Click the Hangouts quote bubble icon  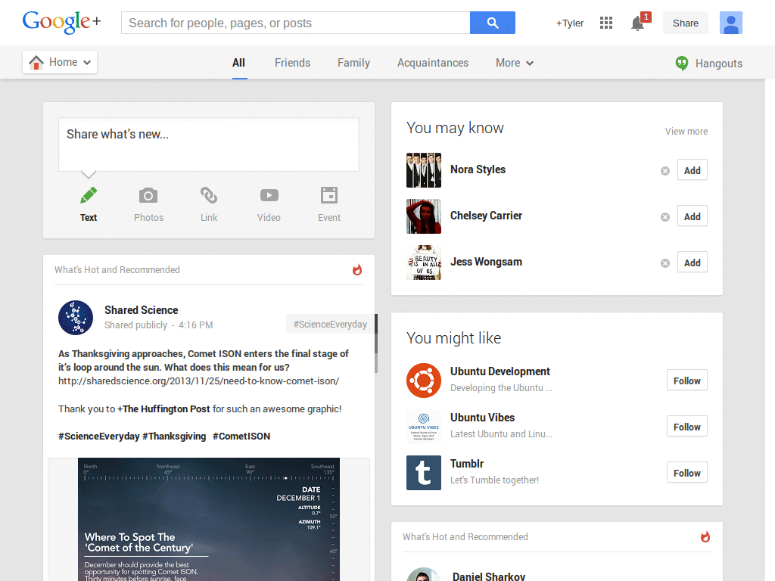point(682,64)
